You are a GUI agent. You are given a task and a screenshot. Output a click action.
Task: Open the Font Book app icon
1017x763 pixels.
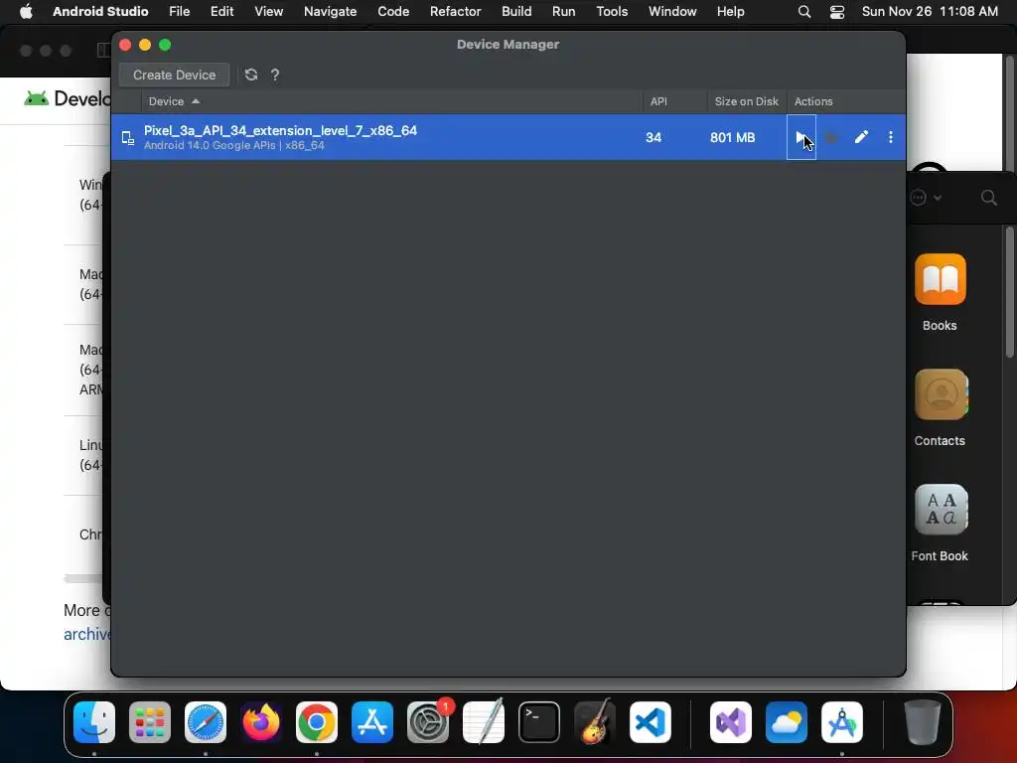tap(942, 510)
